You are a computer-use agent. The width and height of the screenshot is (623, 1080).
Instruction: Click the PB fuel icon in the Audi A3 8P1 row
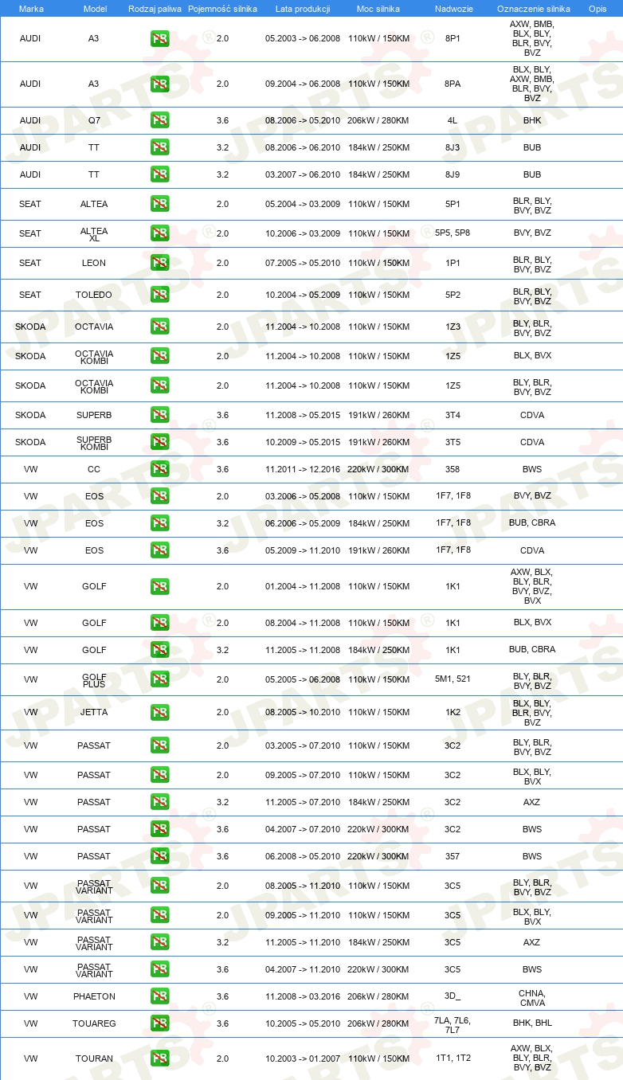pyautogui.click(x=159, y=38)
